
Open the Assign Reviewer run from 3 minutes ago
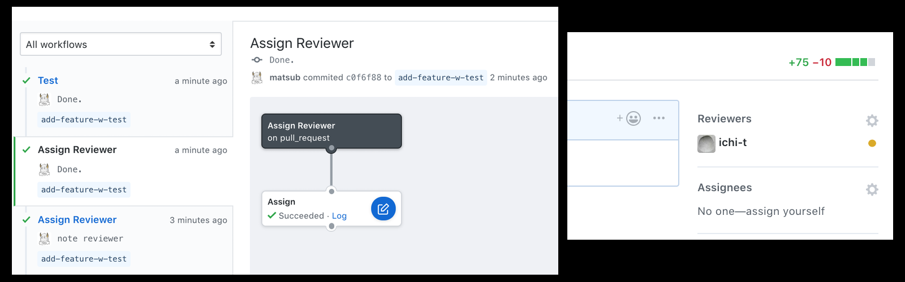[77, 219]
